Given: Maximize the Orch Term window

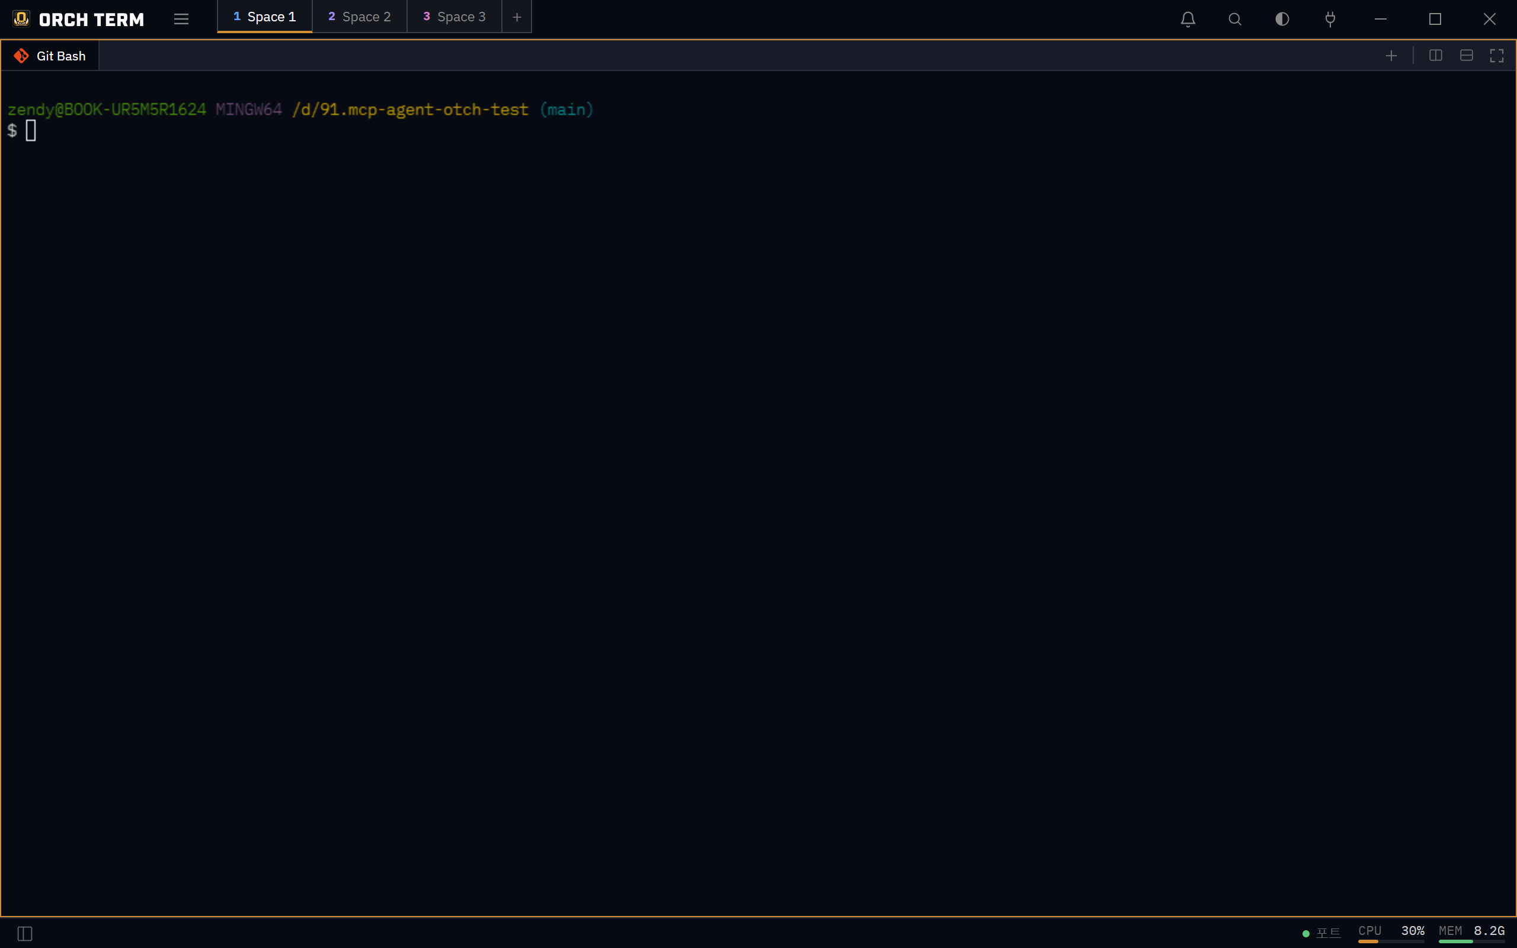Looking at the screenshot, I should 1435,19.
